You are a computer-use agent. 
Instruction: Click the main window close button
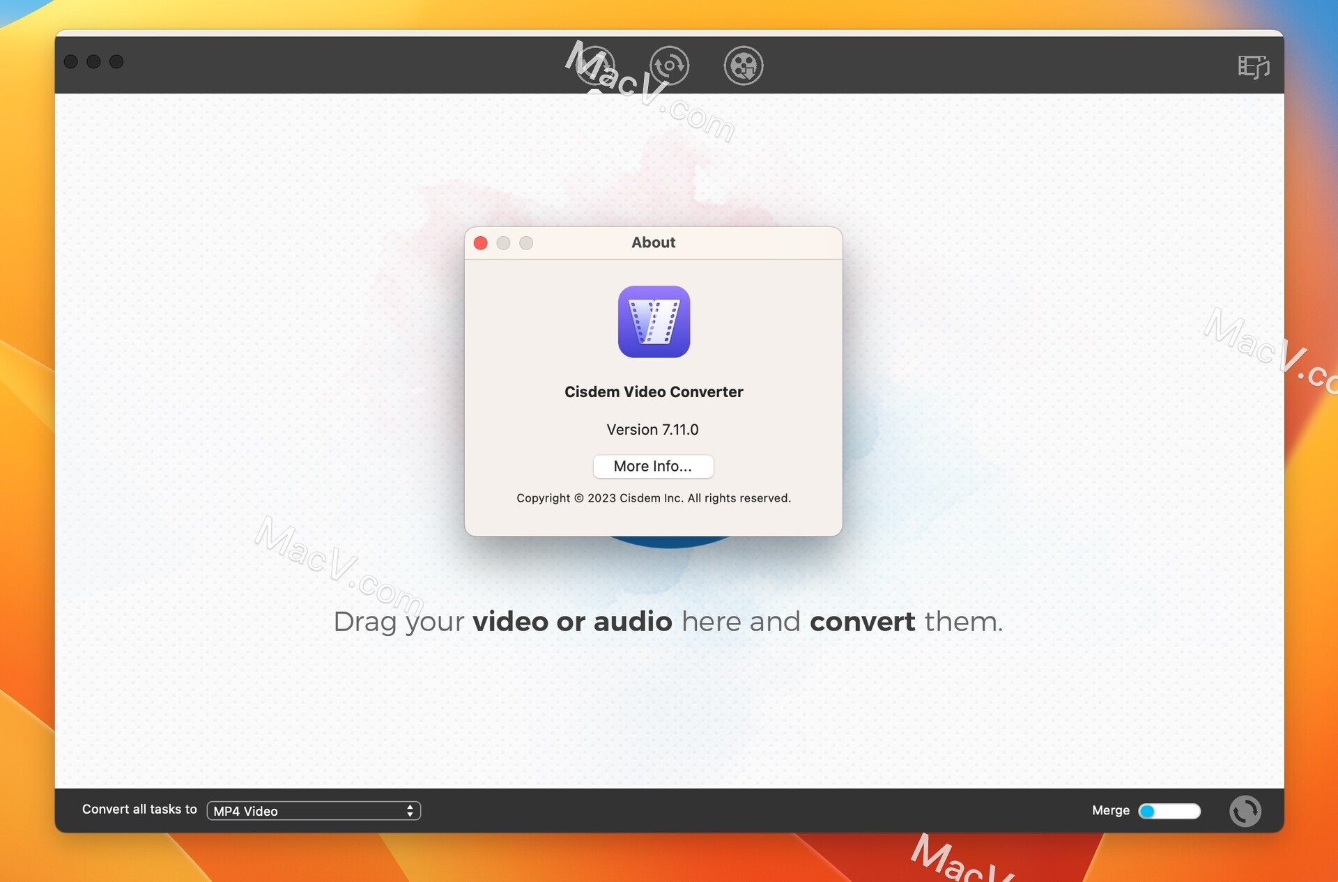point(70,61)
